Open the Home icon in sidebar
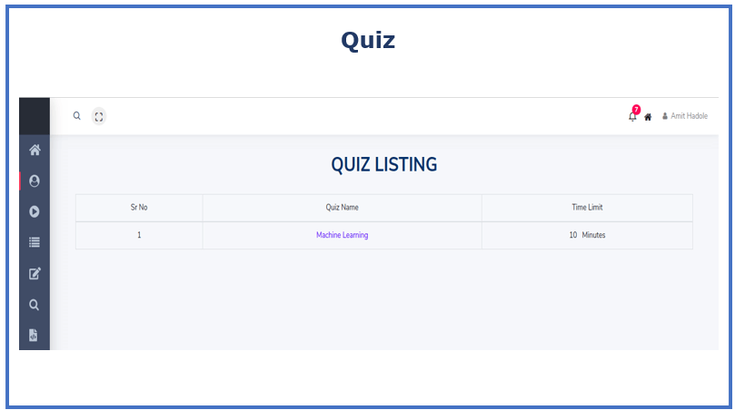Screen dimensions: 735x410 (35, 151)
